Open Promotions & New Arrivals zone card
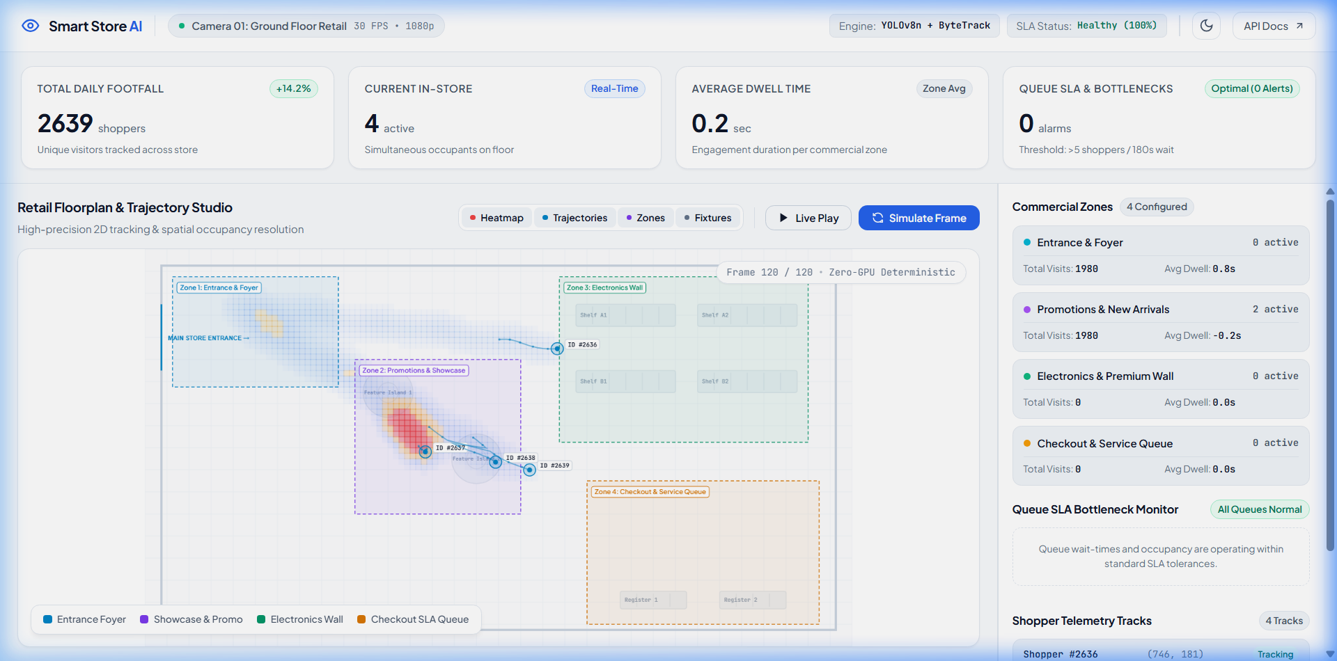Screen dimensions: 1337x661 coord(1161,321)
